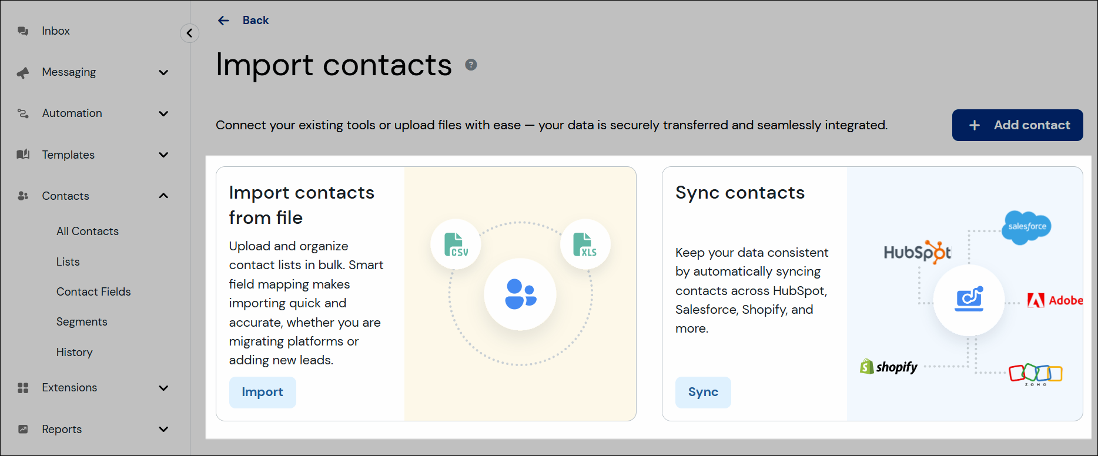Select the XLS file icon

tap(585, 244)
